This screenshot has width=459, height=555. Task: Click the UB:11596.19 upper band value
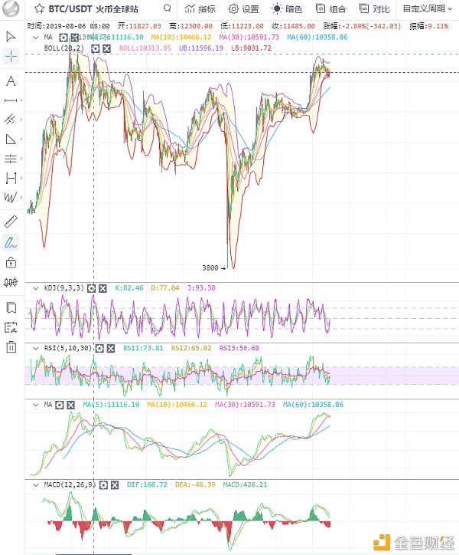click(x=201, y=48)
